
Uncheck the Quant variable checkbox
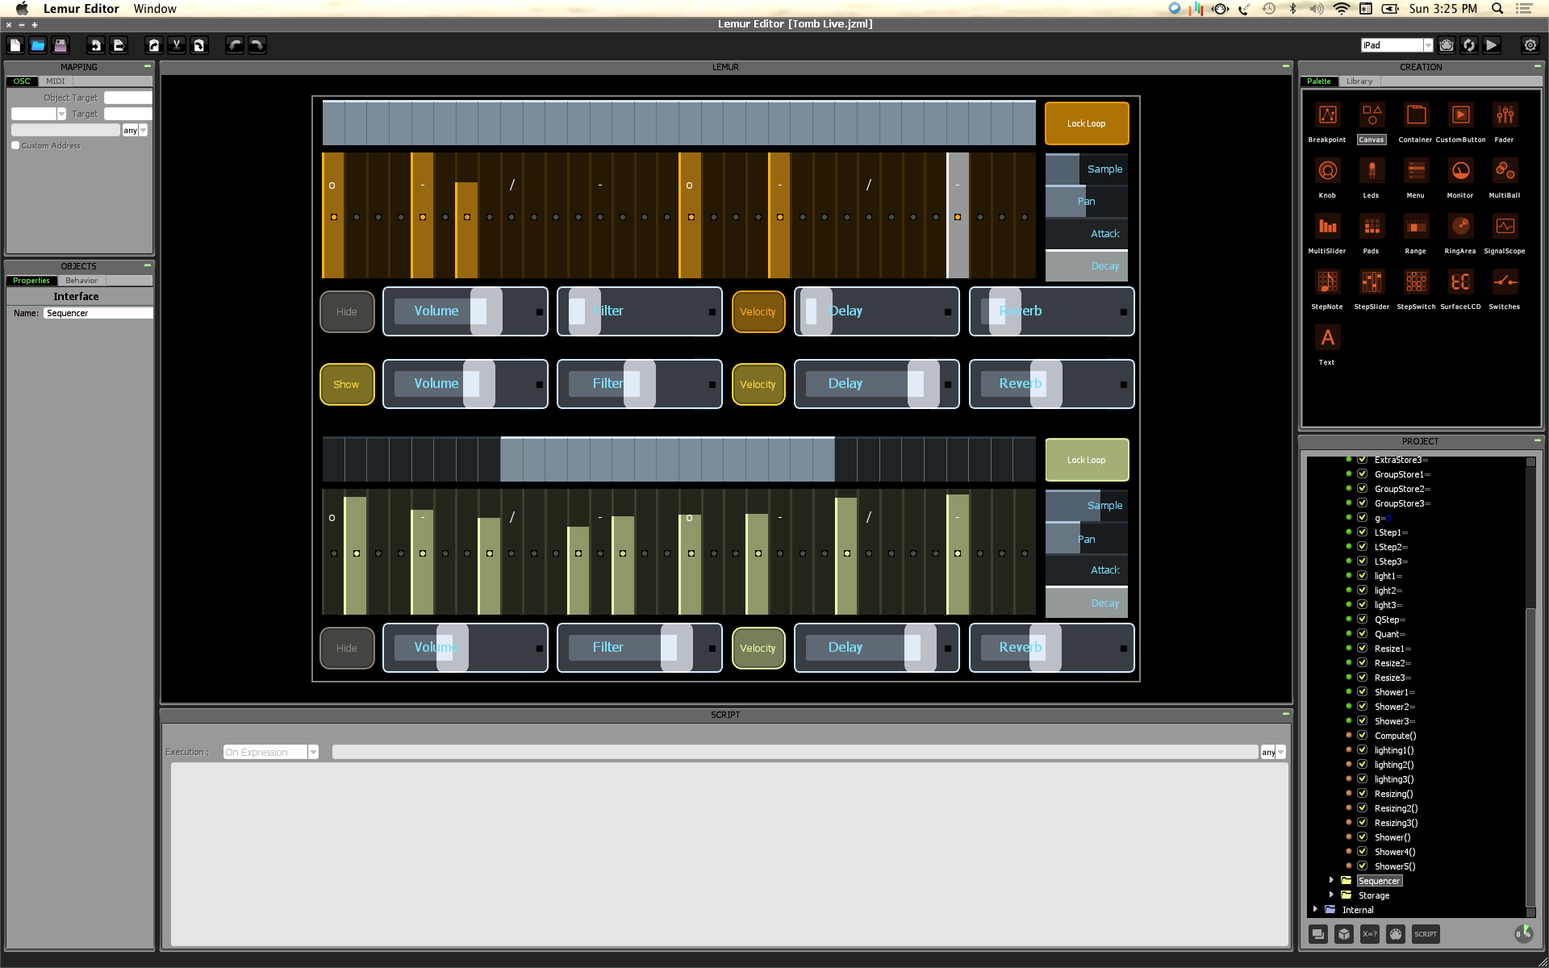click(x=1362, y=634)
